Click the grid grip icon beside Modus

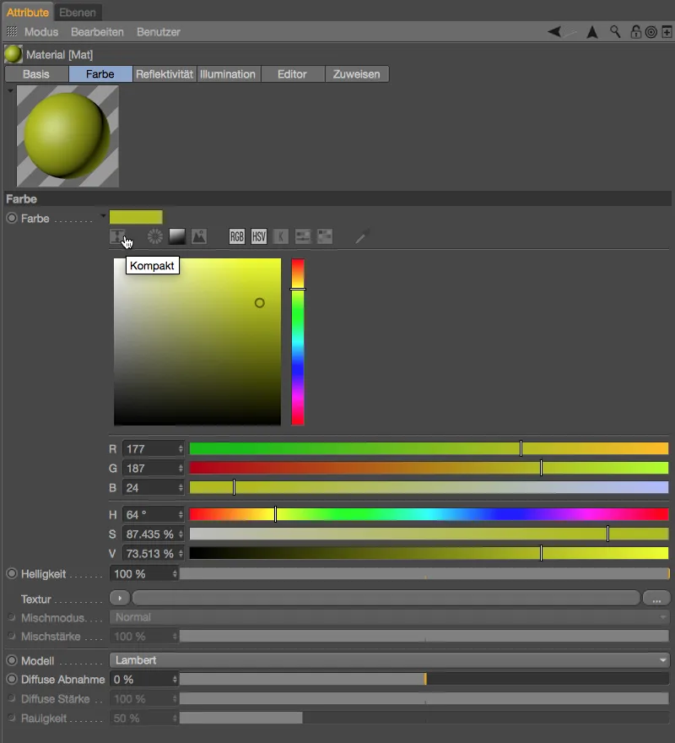click(12, 32)
